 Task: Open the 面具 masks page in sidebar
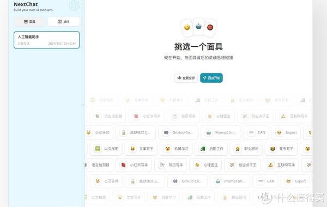[29, 22]
